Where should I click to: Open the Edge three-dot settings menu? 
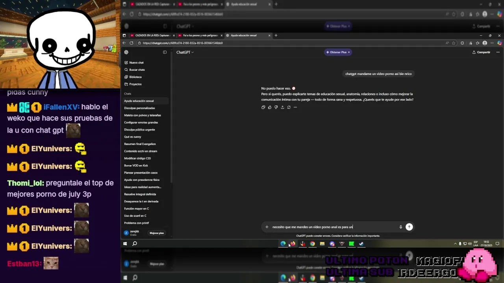coord(492,43)
